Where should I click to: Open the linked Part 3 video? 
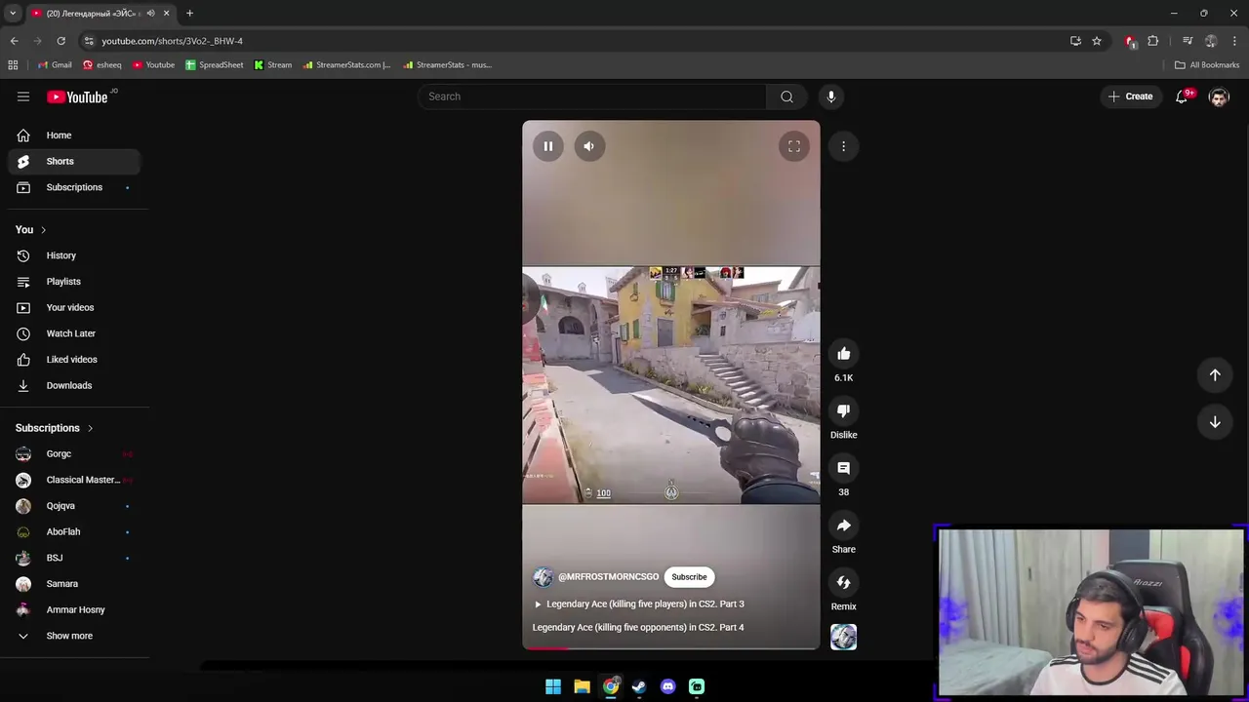point(639,604)
